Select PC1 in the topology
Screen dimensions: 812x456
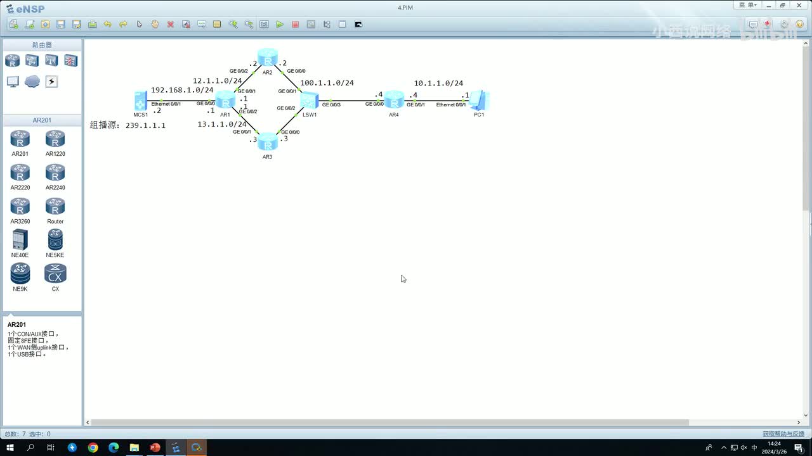(479, 101)
